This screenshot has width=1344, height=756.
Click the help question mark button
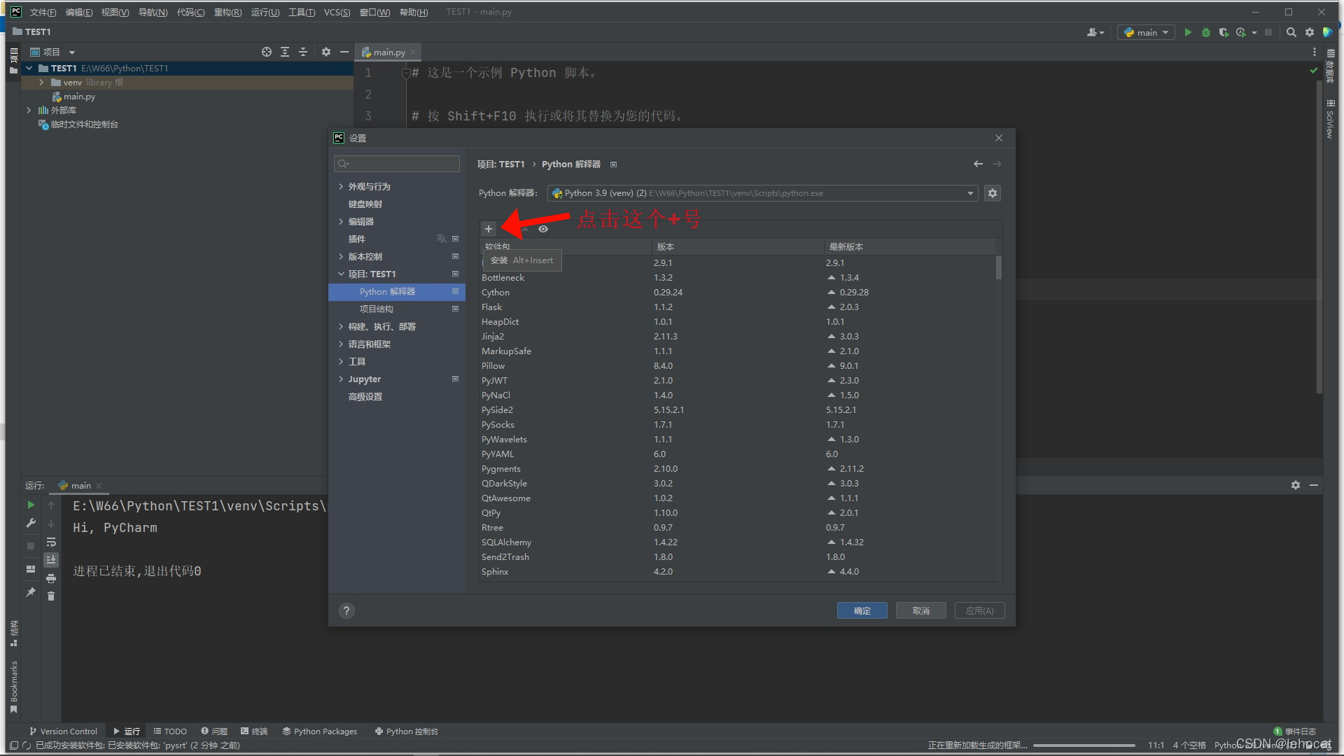(x=346, y=610)
